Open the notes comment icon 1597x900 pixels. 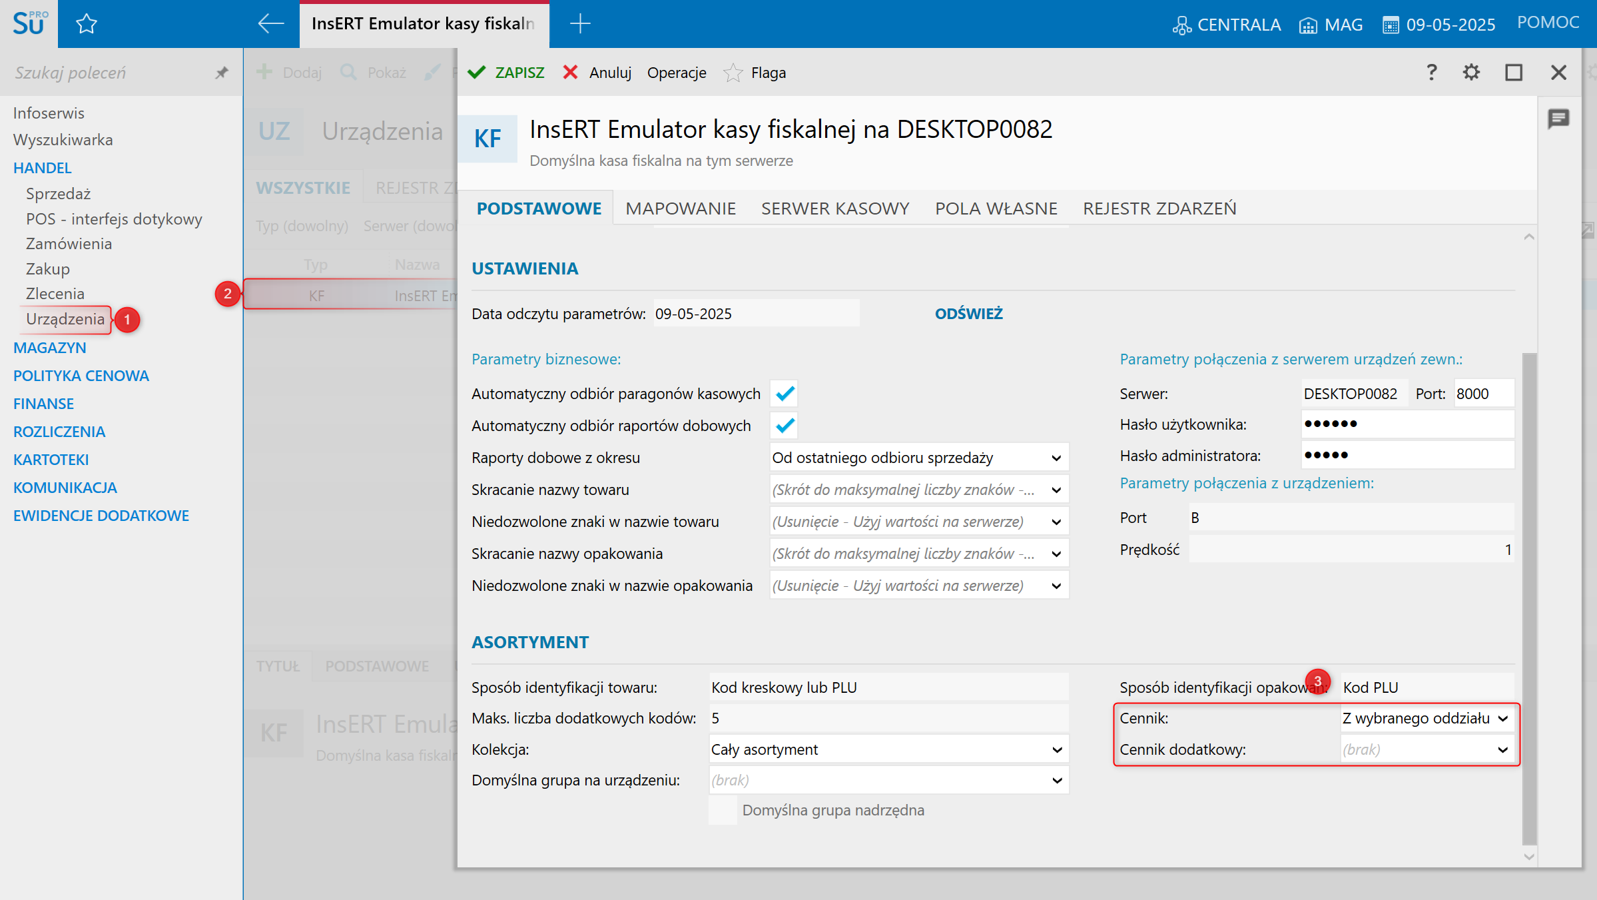pos(1558,119)
